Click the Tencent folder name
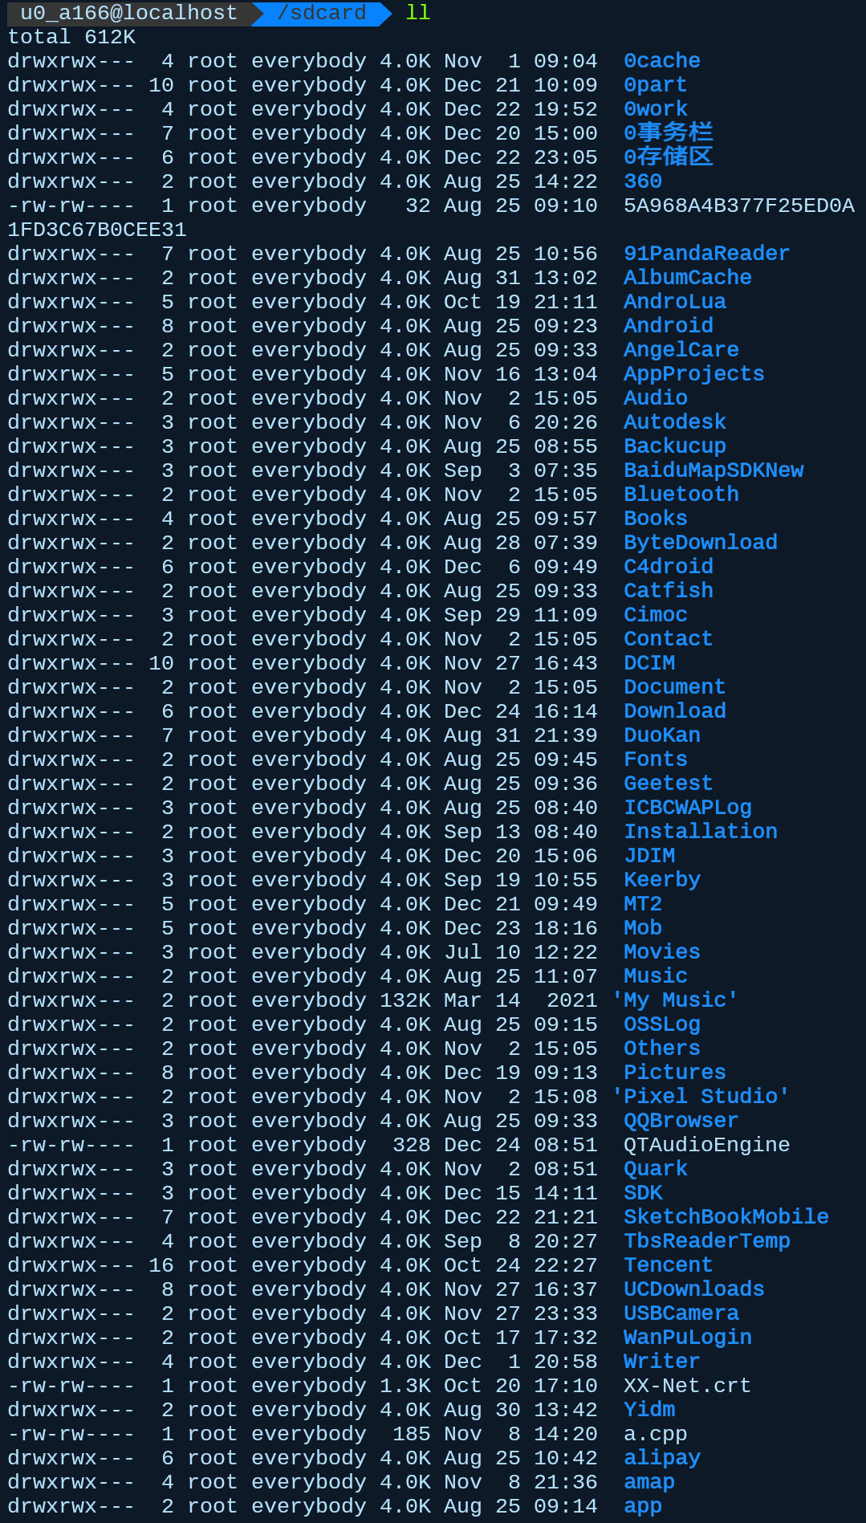Image resolution: width=866 pixels, height=1523 pixels. tap(668, 1265)
